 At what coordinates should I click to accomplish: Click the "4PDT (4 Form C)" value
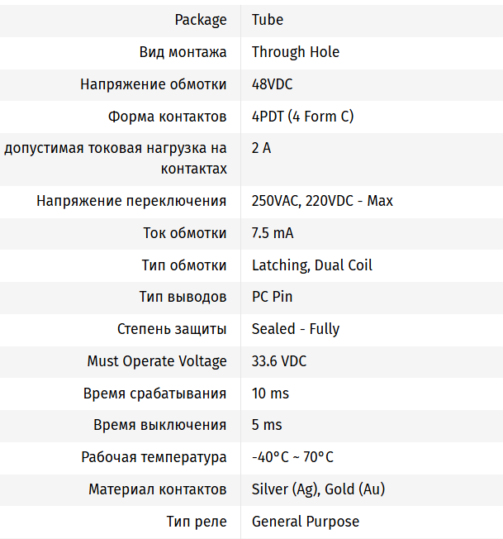pos(302,117)
